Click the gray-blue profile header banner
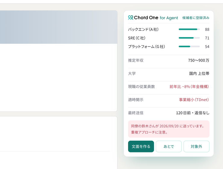The image size is (223, 169). 58,27
